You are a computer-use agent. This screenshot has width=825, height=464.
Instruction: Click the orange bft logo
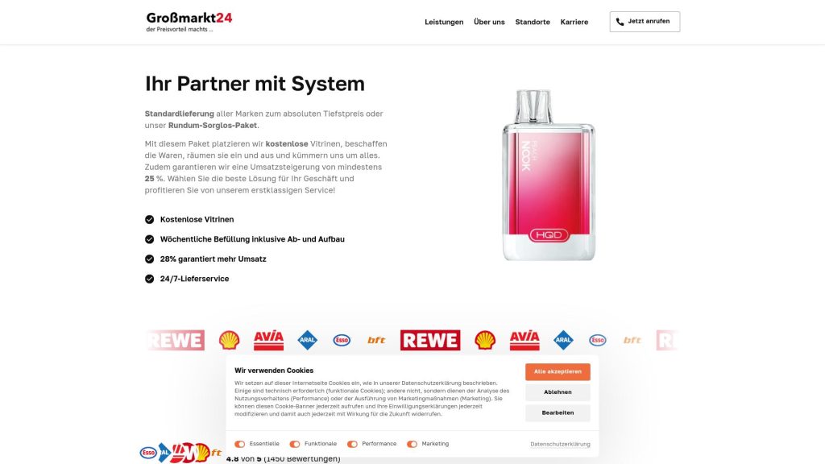tap(376, 341)
